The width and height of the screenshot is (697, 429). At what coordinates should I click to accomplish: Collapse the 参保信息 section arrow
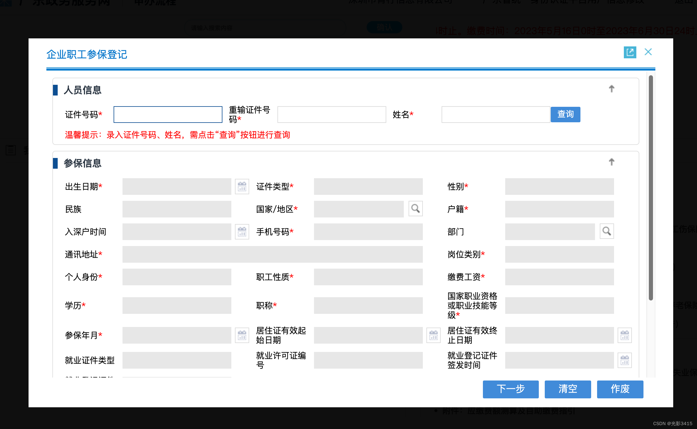pos(611,162)
